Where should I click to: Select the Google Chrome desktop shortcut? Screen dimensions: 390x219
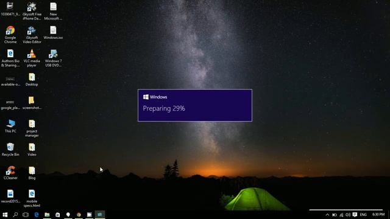click(10, 35)
